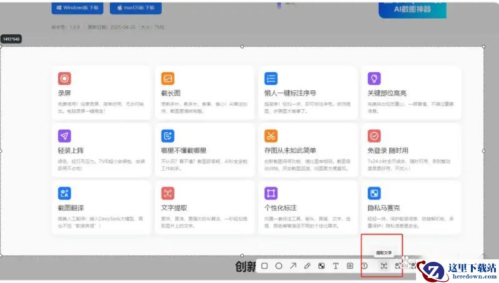Click the AI截图神器 banner button
This screenshot has height=283, width=499.
[x=412, y=9]
